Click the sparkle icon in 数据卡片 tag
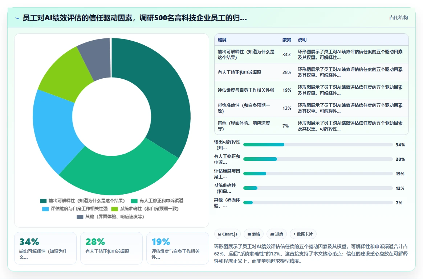The width and height of the screenshot is (423, 279). 294,234
